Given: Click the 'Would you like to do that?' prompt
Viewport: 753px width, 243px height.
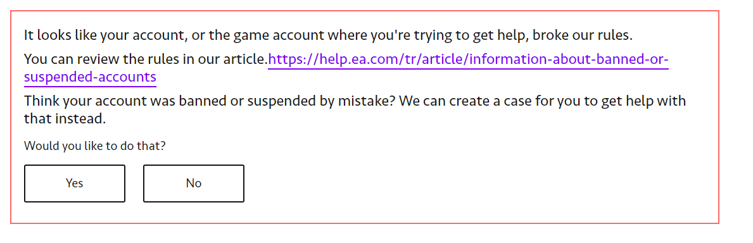Looking at the screenshot, I should pyautogui.click(x=94, y=146).
